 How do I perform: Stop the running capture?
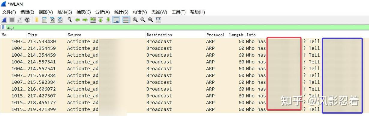coord(12,20)
